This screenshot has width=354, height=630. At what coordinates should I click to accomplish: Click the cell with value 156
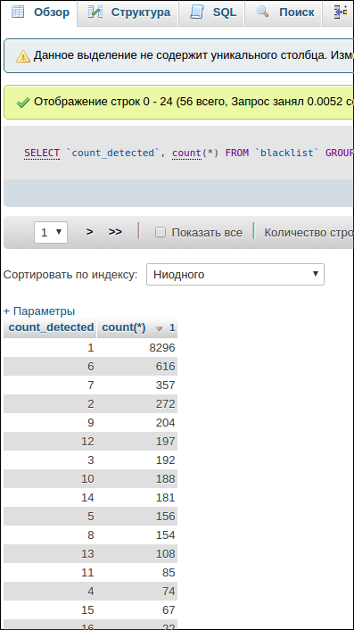tap(136, 517)
